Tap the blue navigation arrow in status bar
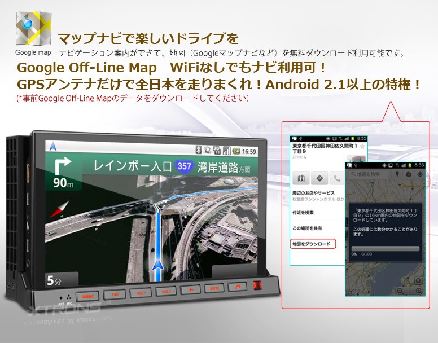This screenshot has height=343, width=438. pos(53,146)
